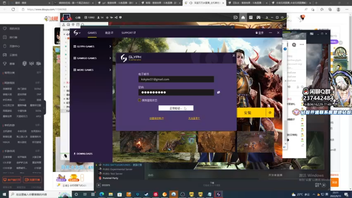Select the third game screenshot thumbnail
The width and height of the screenshot is (352, 198).
pyautogui.click(x=217, y=142)
